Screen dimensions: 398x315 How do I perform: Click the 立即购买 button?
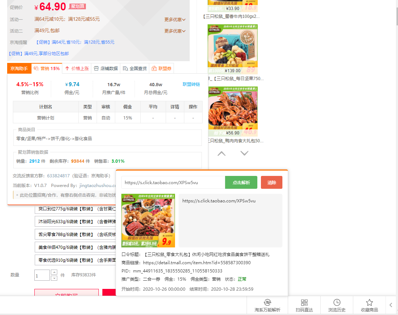coord(67,292)
